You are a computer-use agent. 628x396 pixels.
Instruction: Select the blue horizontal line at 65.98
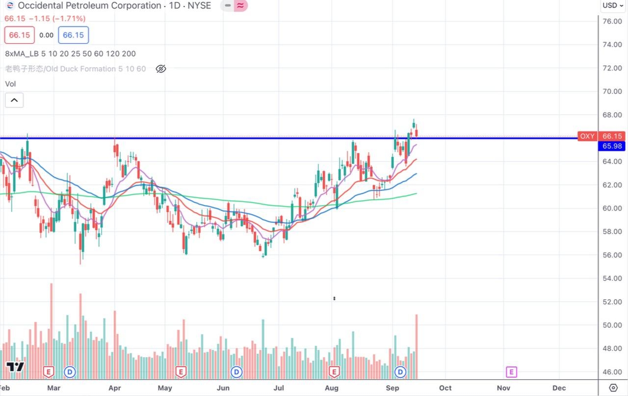tap(288, 138)
